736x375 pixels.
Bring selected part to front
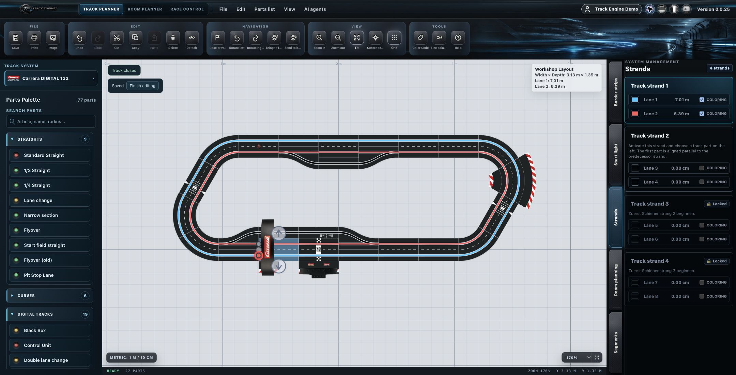pos(274,38)
